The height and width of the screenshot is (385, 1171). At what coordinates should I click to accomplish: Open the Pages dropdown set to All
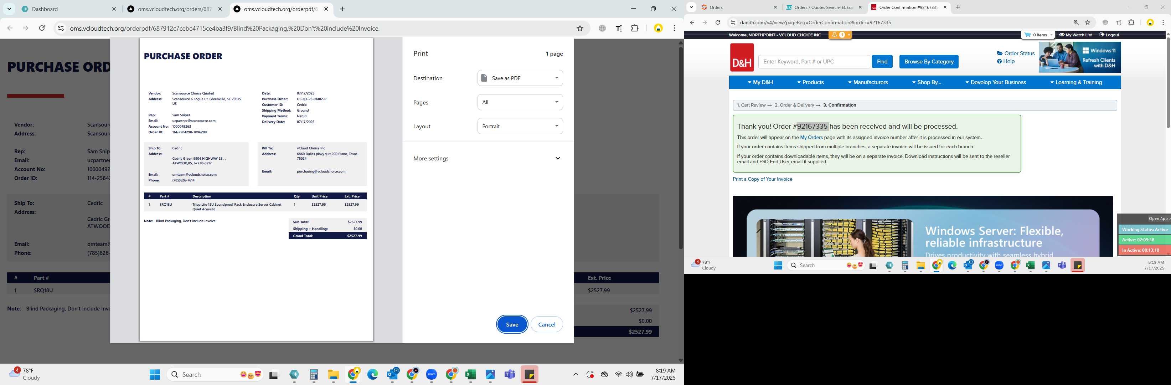point(520,102)
